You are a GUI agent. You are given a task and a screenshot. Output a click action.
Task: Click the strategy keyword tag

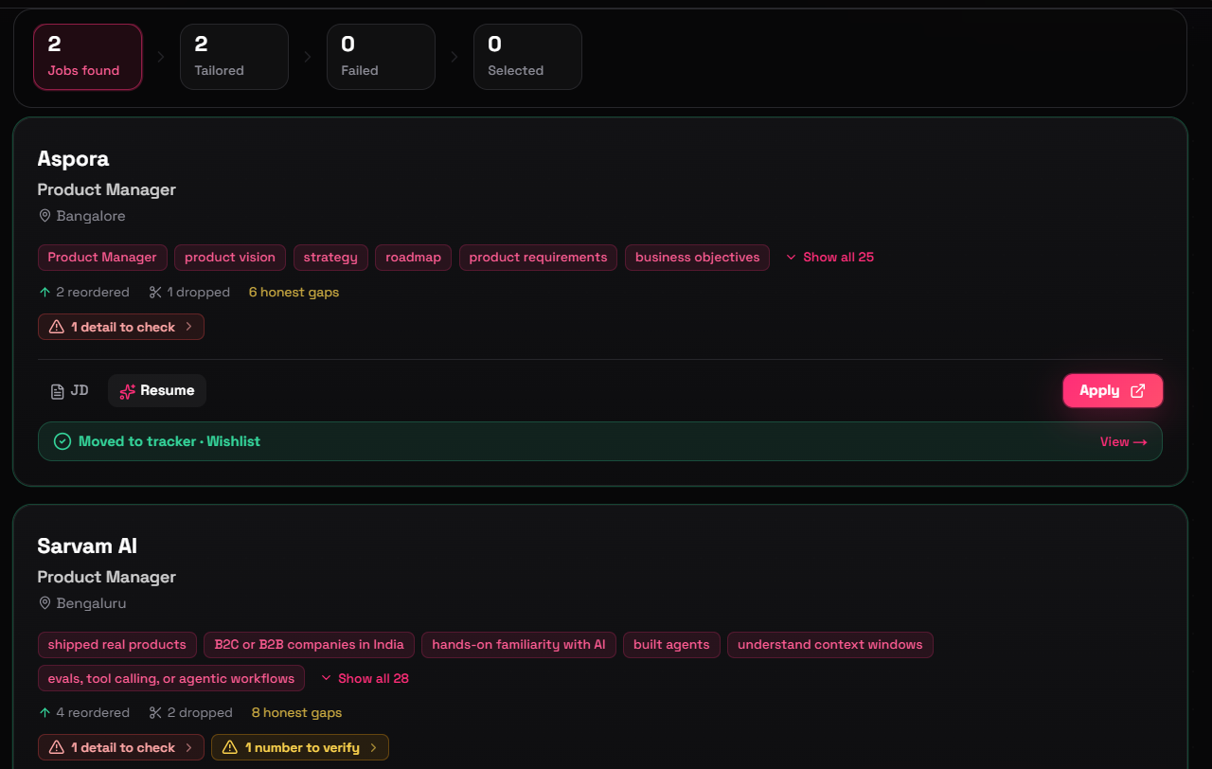point(330,257)
